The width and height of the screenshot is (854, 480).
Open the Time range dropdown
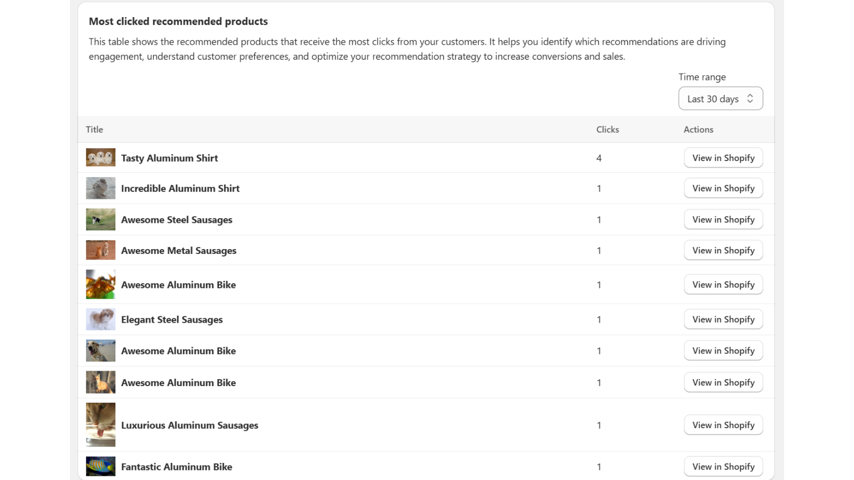721,98
